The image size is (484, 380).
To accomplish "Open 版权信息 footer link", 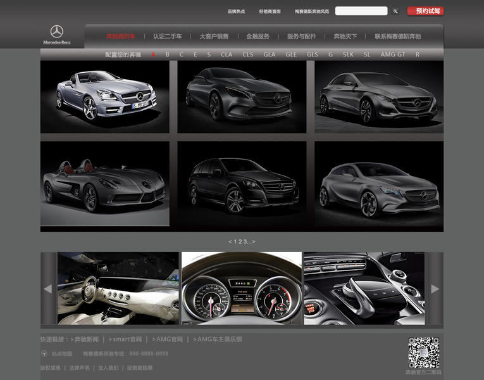I will 51,368.
